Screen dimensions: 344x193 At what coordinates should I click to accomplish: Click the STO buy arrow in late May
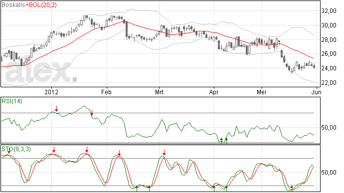click(292, 188)
